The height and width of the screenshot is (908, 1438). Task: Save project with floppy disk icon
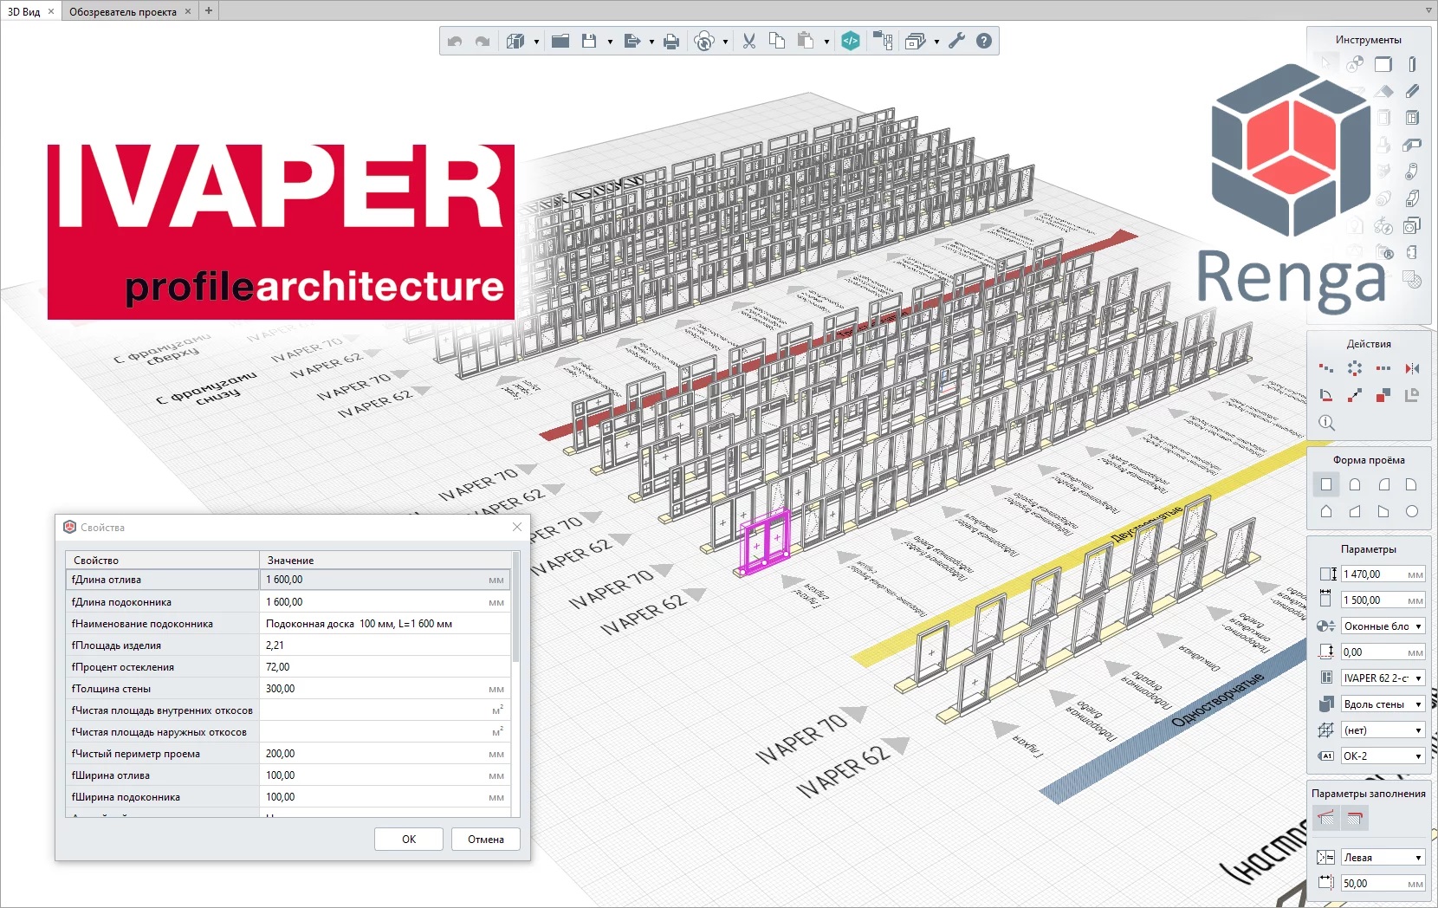pyautogui.click(x=589, y=41)
